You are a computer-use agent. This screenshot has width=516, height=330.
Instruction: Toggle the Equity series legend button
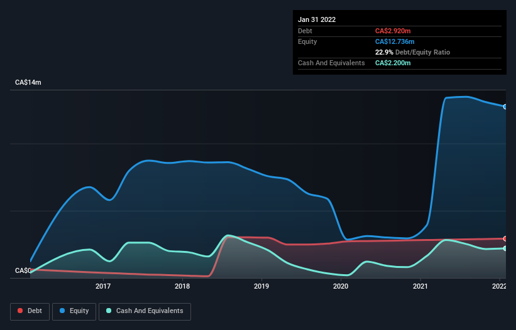(74, 311)
